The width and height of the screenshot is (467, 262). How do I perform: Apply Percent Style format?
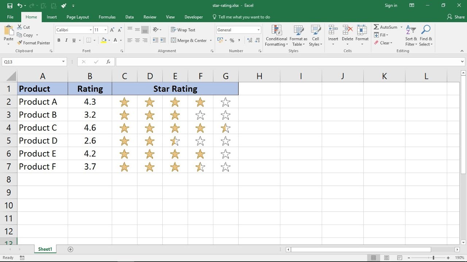pos(232,40)
